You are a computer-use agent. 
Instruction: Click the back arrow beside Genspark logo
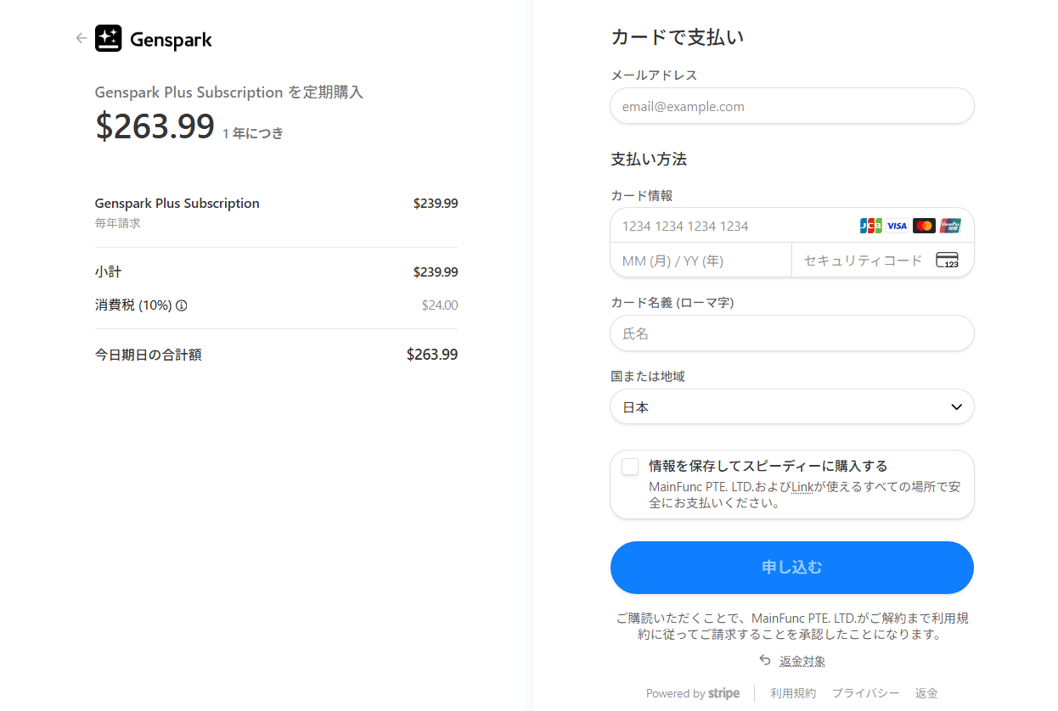[82, 38]
